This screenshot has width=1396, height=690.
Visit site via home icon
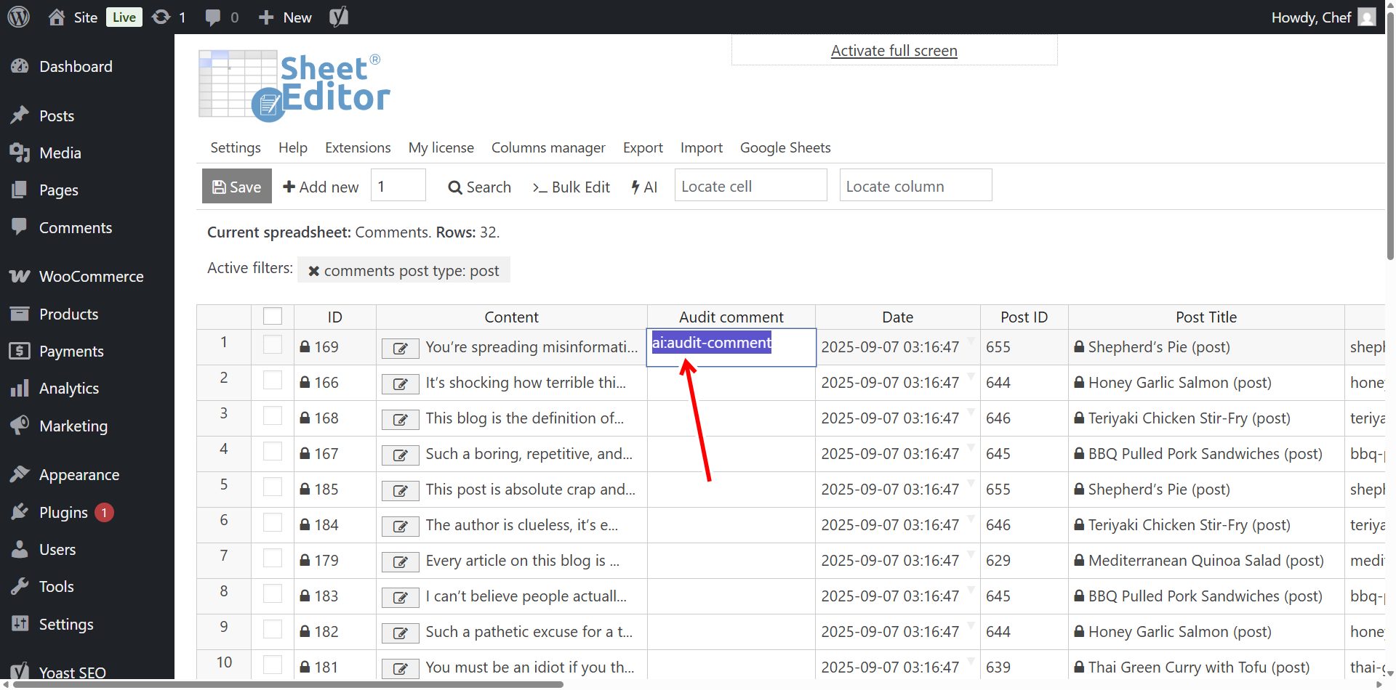click(57, 17)
